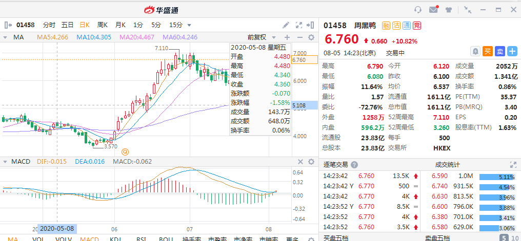The width and height of the screenshot is (521, 241).
Task: Open customer service headset icon
Action: coord(418,10)
